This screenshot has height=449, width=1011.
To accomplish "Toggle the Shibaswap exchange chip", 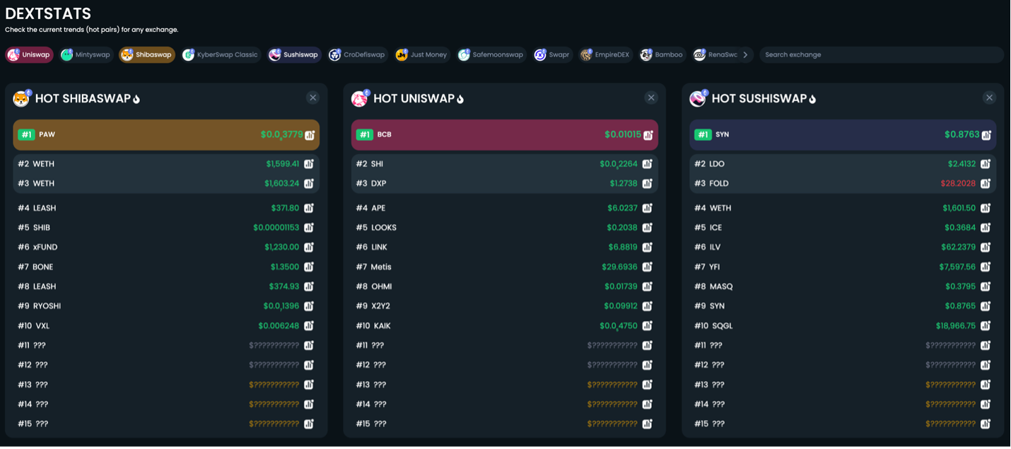I will coord(147,54).
